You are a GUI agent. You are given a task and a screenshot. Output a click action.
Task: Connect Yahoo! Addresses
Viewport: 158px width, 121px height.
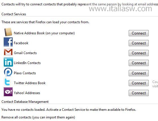(139, 93)
